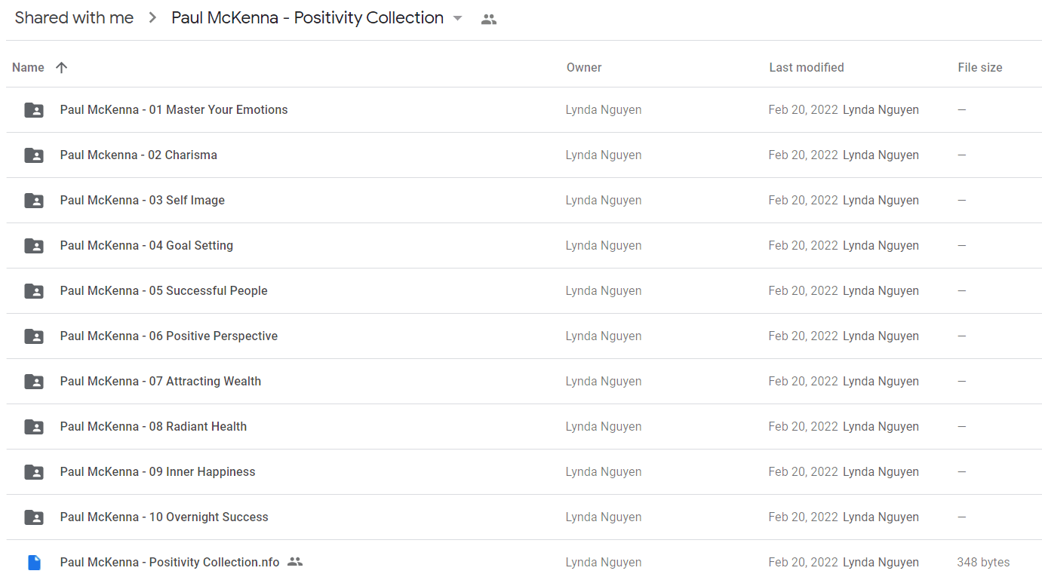Click the shared folder icon for 01 Master Your Emotions

coord(34,110)
